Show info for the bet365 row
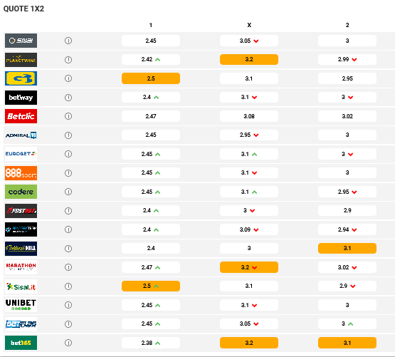 click(68, 343)
